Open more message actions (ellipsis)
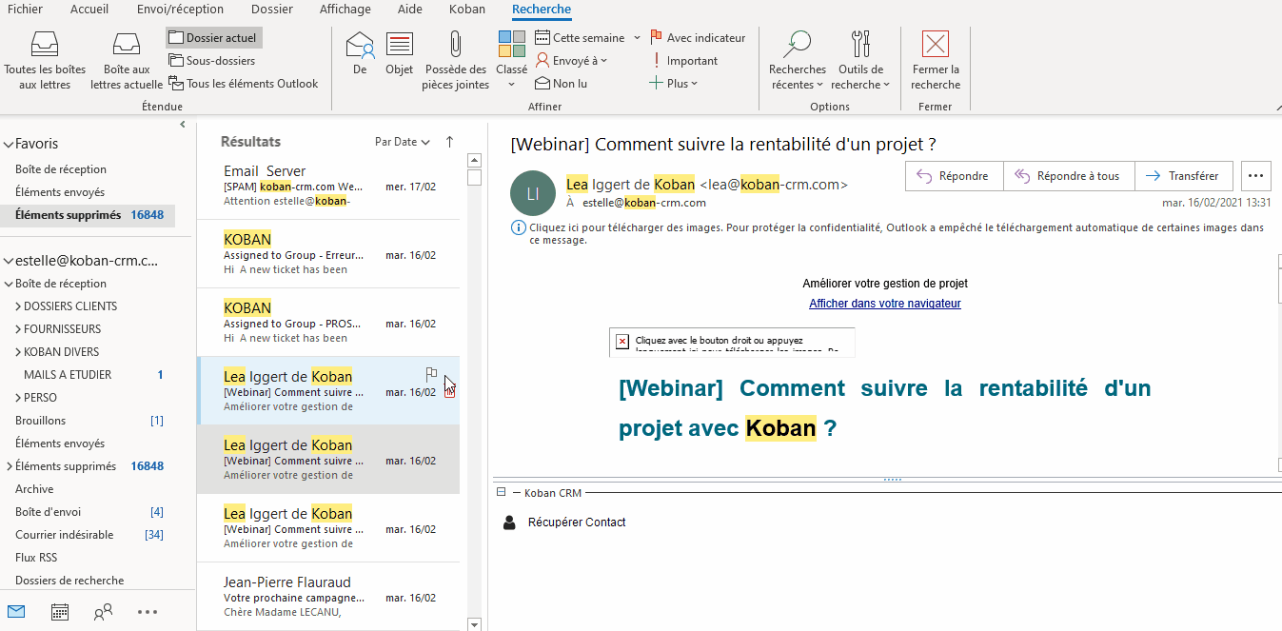Image resolution: width=1282 pixels, height=631 pixels. coord(1255,176)
